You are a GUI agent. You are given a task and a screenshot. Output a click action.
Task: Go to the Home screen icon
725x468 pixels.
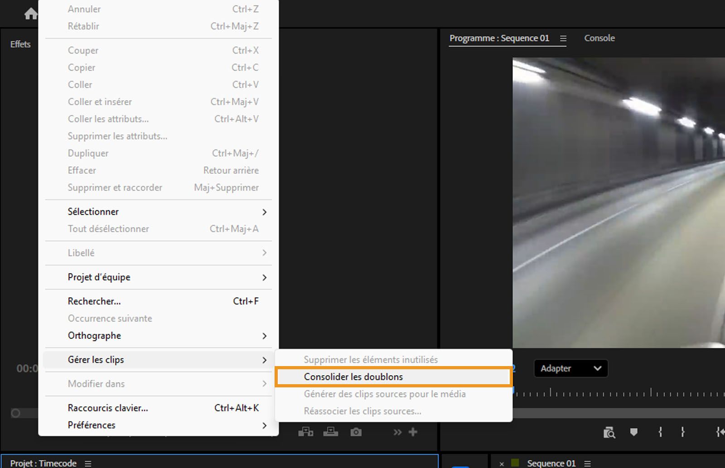click(30, 14)
